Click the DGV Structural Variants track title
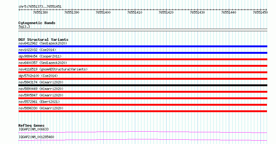The height and width of the screenshot is (144, 276). 43,40
